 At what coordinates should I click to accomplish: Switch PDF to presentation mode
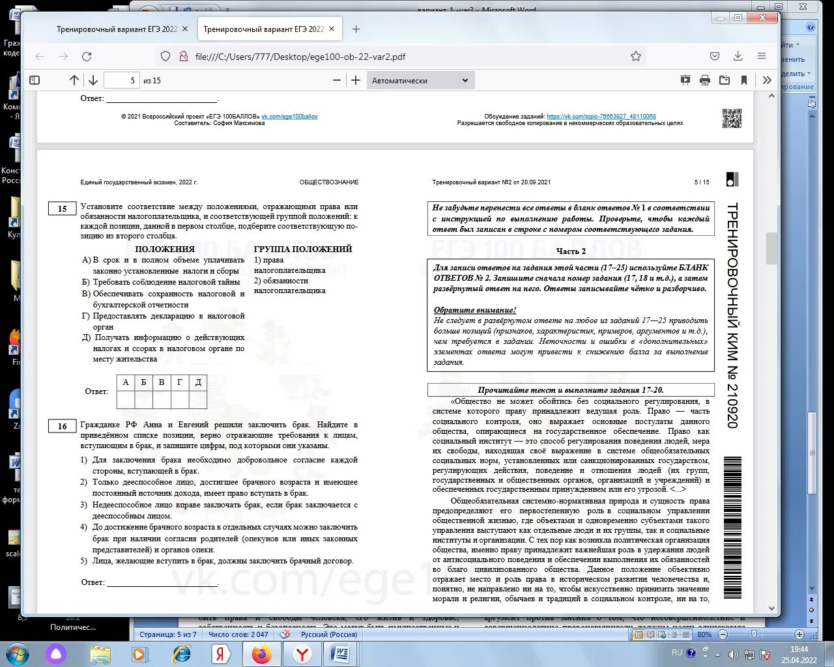coord(685,80)
